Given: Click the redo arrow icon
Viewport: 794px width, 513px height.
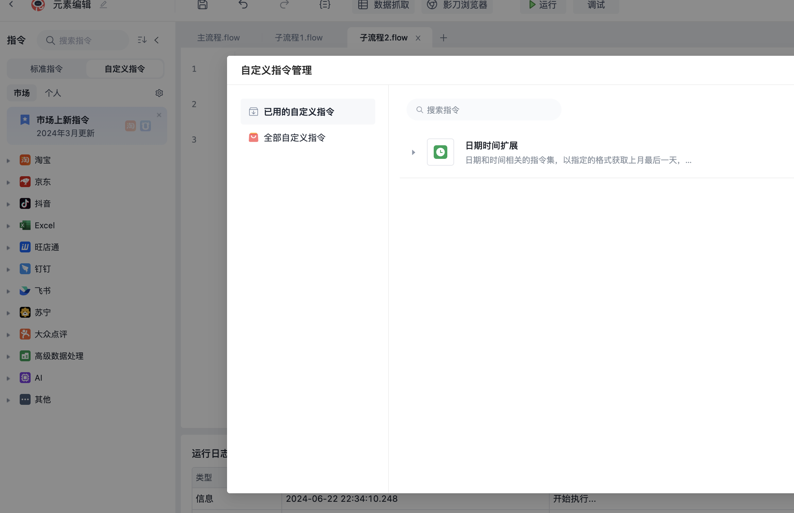Looking at the screenshot, I should pos(284,4).
